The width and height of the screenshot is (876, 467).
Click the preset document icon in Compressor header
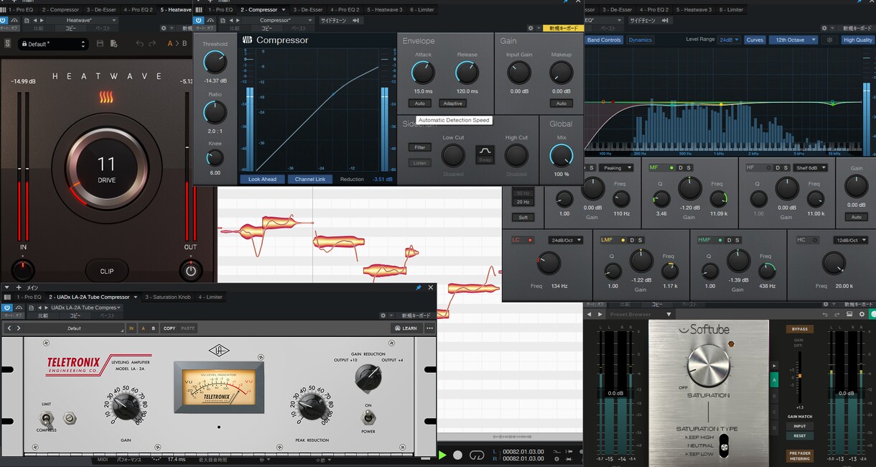pos(222,20)
